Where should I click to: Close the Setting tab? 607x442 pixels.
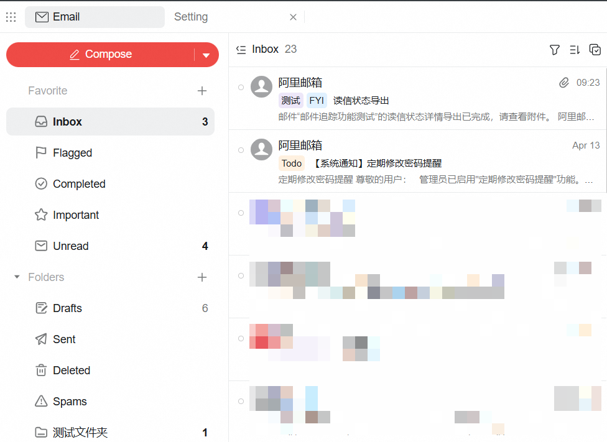(293, 17)
